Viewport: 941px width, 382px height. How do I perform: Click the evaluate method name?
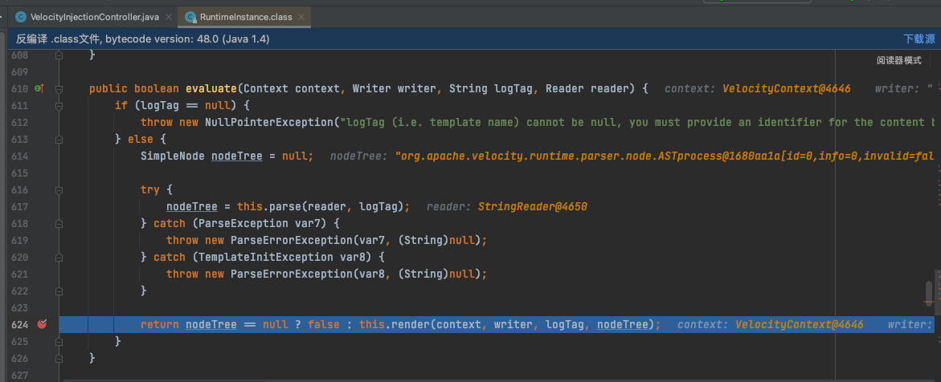pos(211,89)
